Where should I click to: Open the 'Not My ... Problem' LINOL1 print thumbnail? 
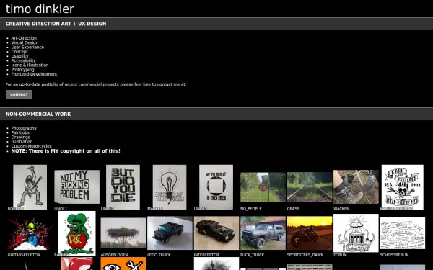pyautogui.click(x=76, y=186)
